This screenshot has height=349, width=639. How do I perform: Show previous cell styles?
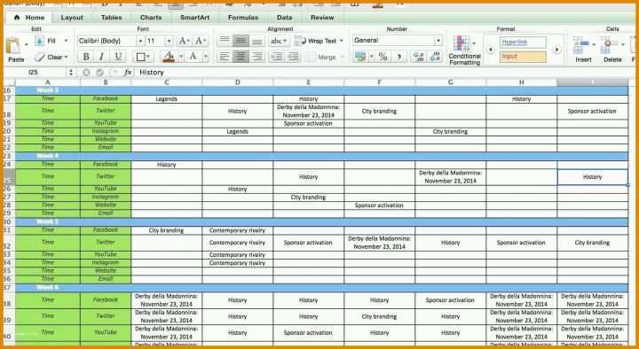click(490, 50)
